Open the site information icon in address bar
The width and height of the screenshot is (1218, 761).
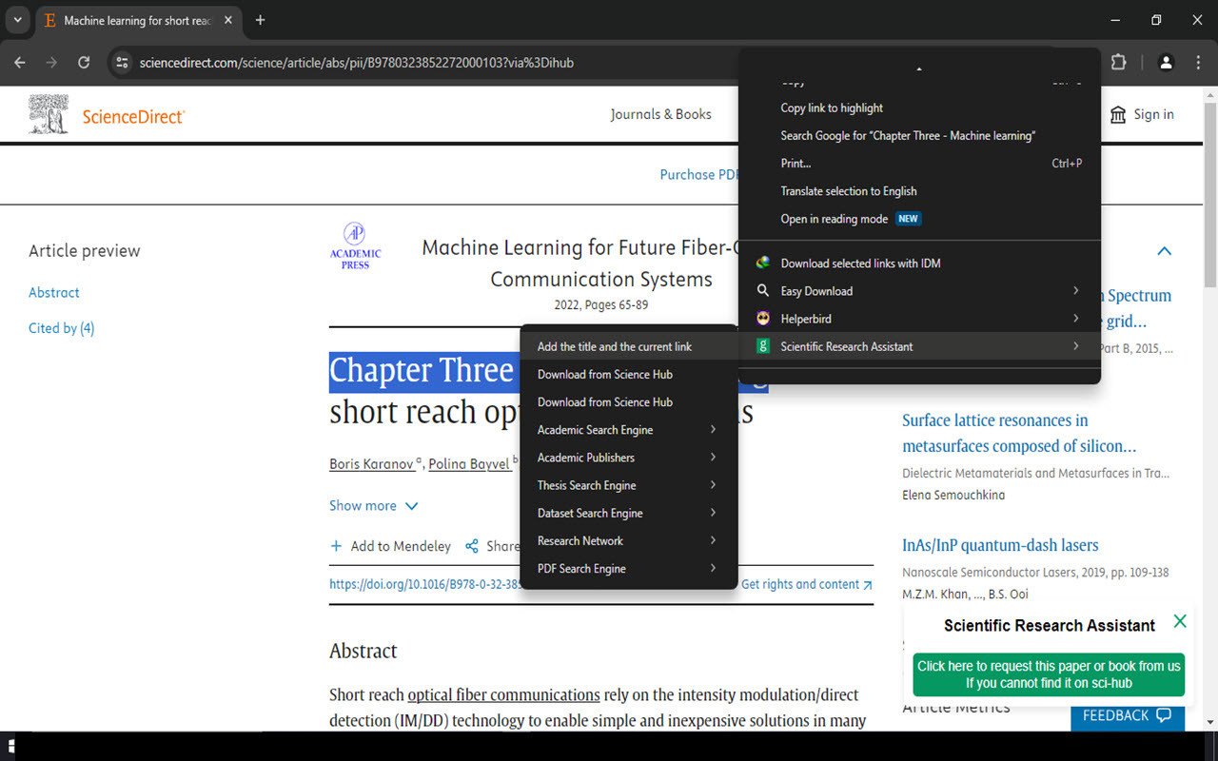[x=121, y=63]
